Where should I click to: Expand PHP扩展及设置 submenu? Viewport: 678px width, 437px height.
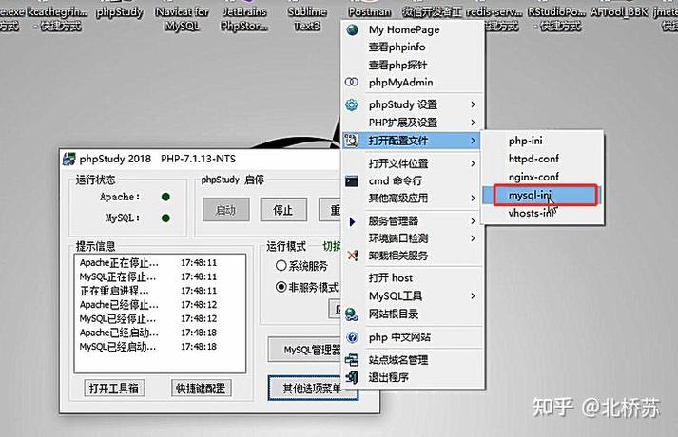point(473,123)
